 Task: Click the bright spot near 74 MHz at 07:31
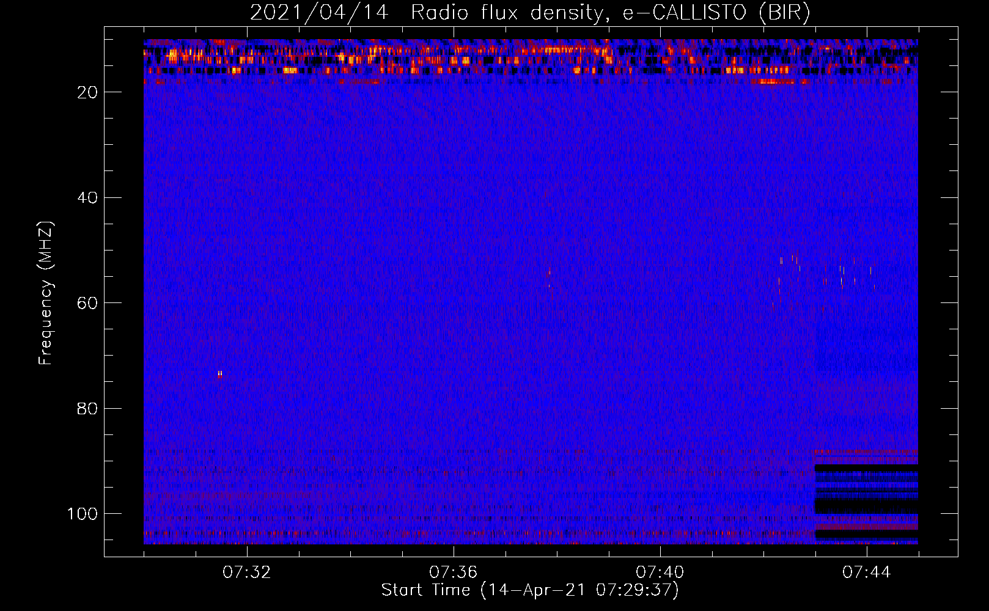click(x=220, y=374)
